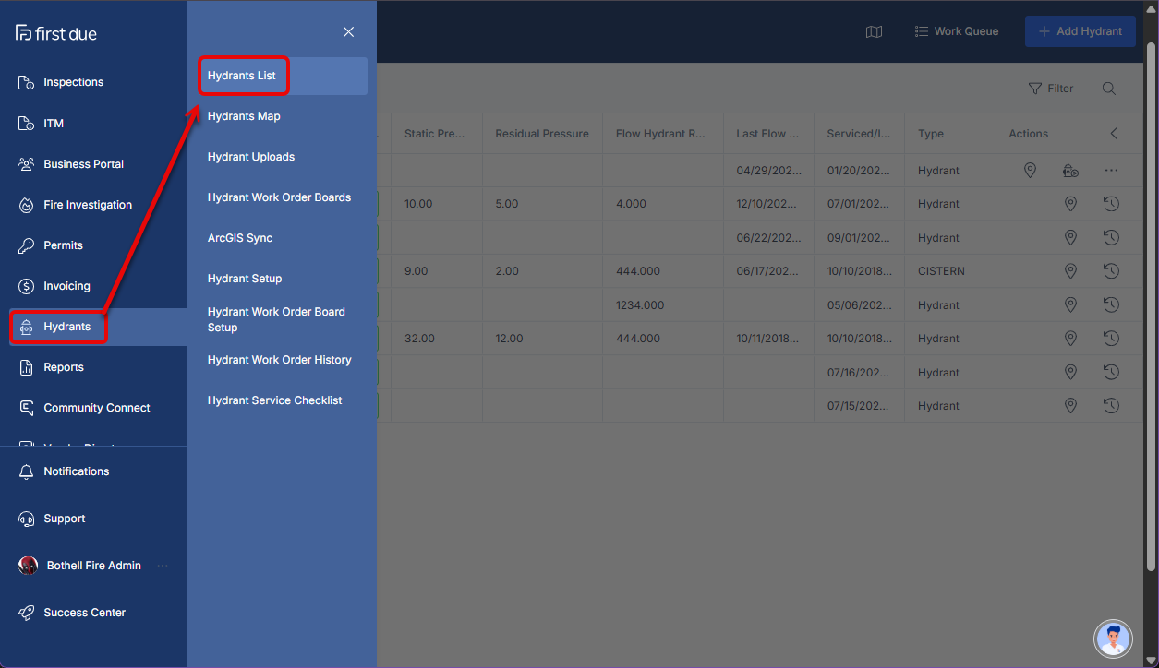Click the Add Hydrant button

(1080, 31)
